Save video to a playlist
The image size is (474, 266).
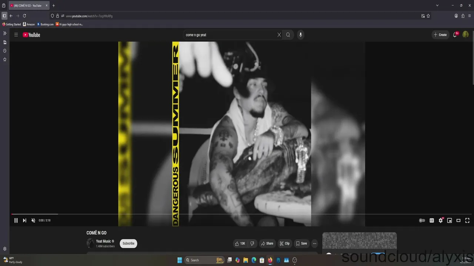click(x=301, y=243)
